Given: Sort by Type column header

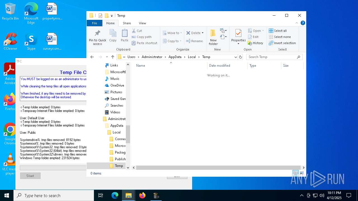Looking at the screenshot, I should pos(265,66).
